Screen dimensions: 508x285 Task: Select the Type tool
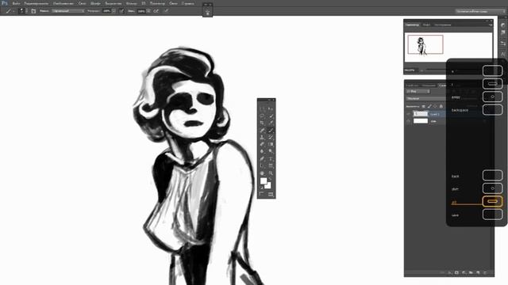pyautogui.click(x=271, y=158)
